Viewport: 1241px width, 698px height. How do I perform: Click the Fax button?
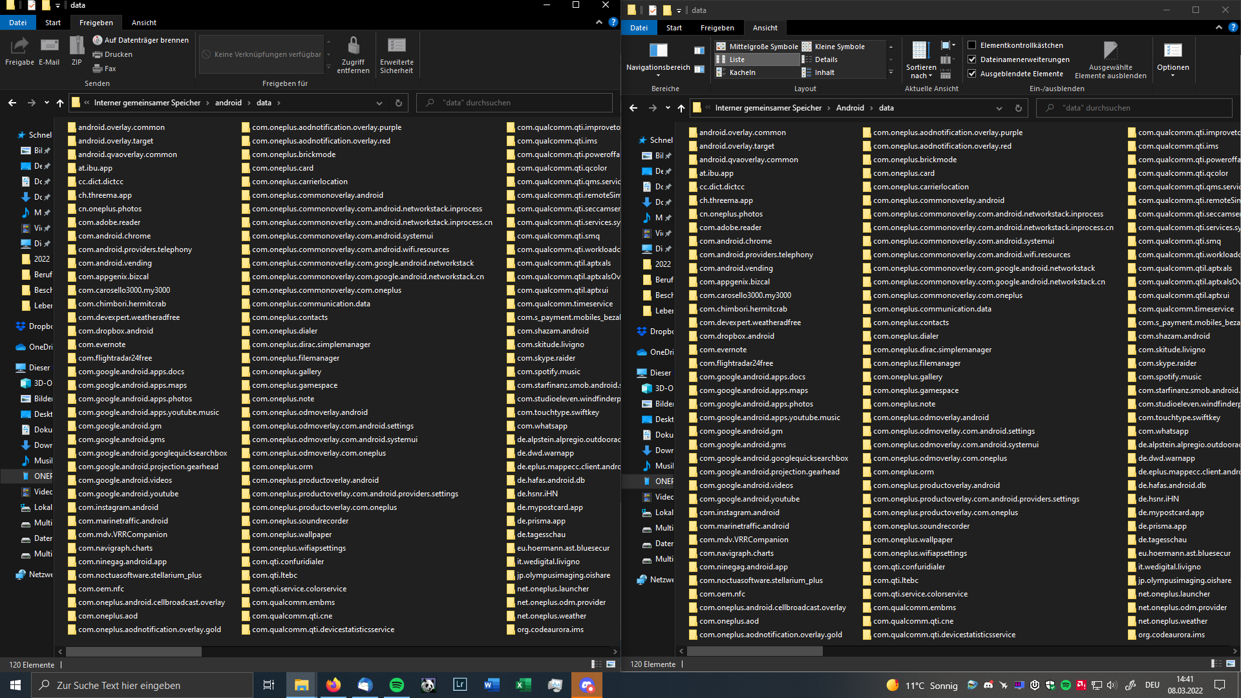(104, 69)
